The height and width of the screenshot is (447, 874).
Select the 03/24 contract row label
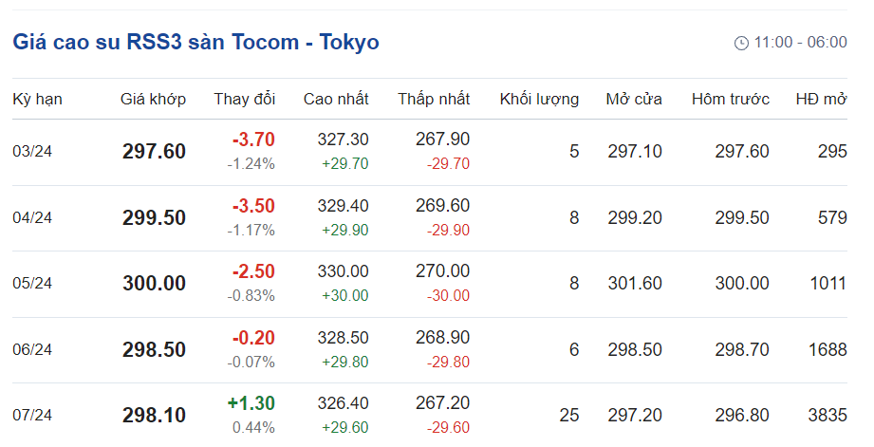coord(32,152)
